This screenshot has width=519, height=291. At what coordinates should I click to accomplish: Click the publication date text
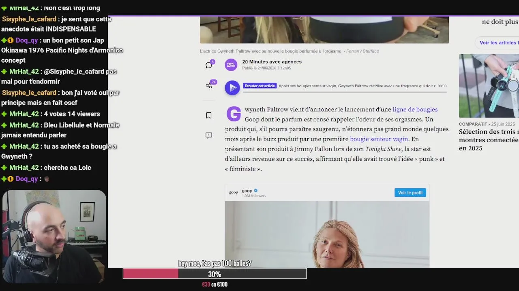pyautogui.click(x=266, y=68)
